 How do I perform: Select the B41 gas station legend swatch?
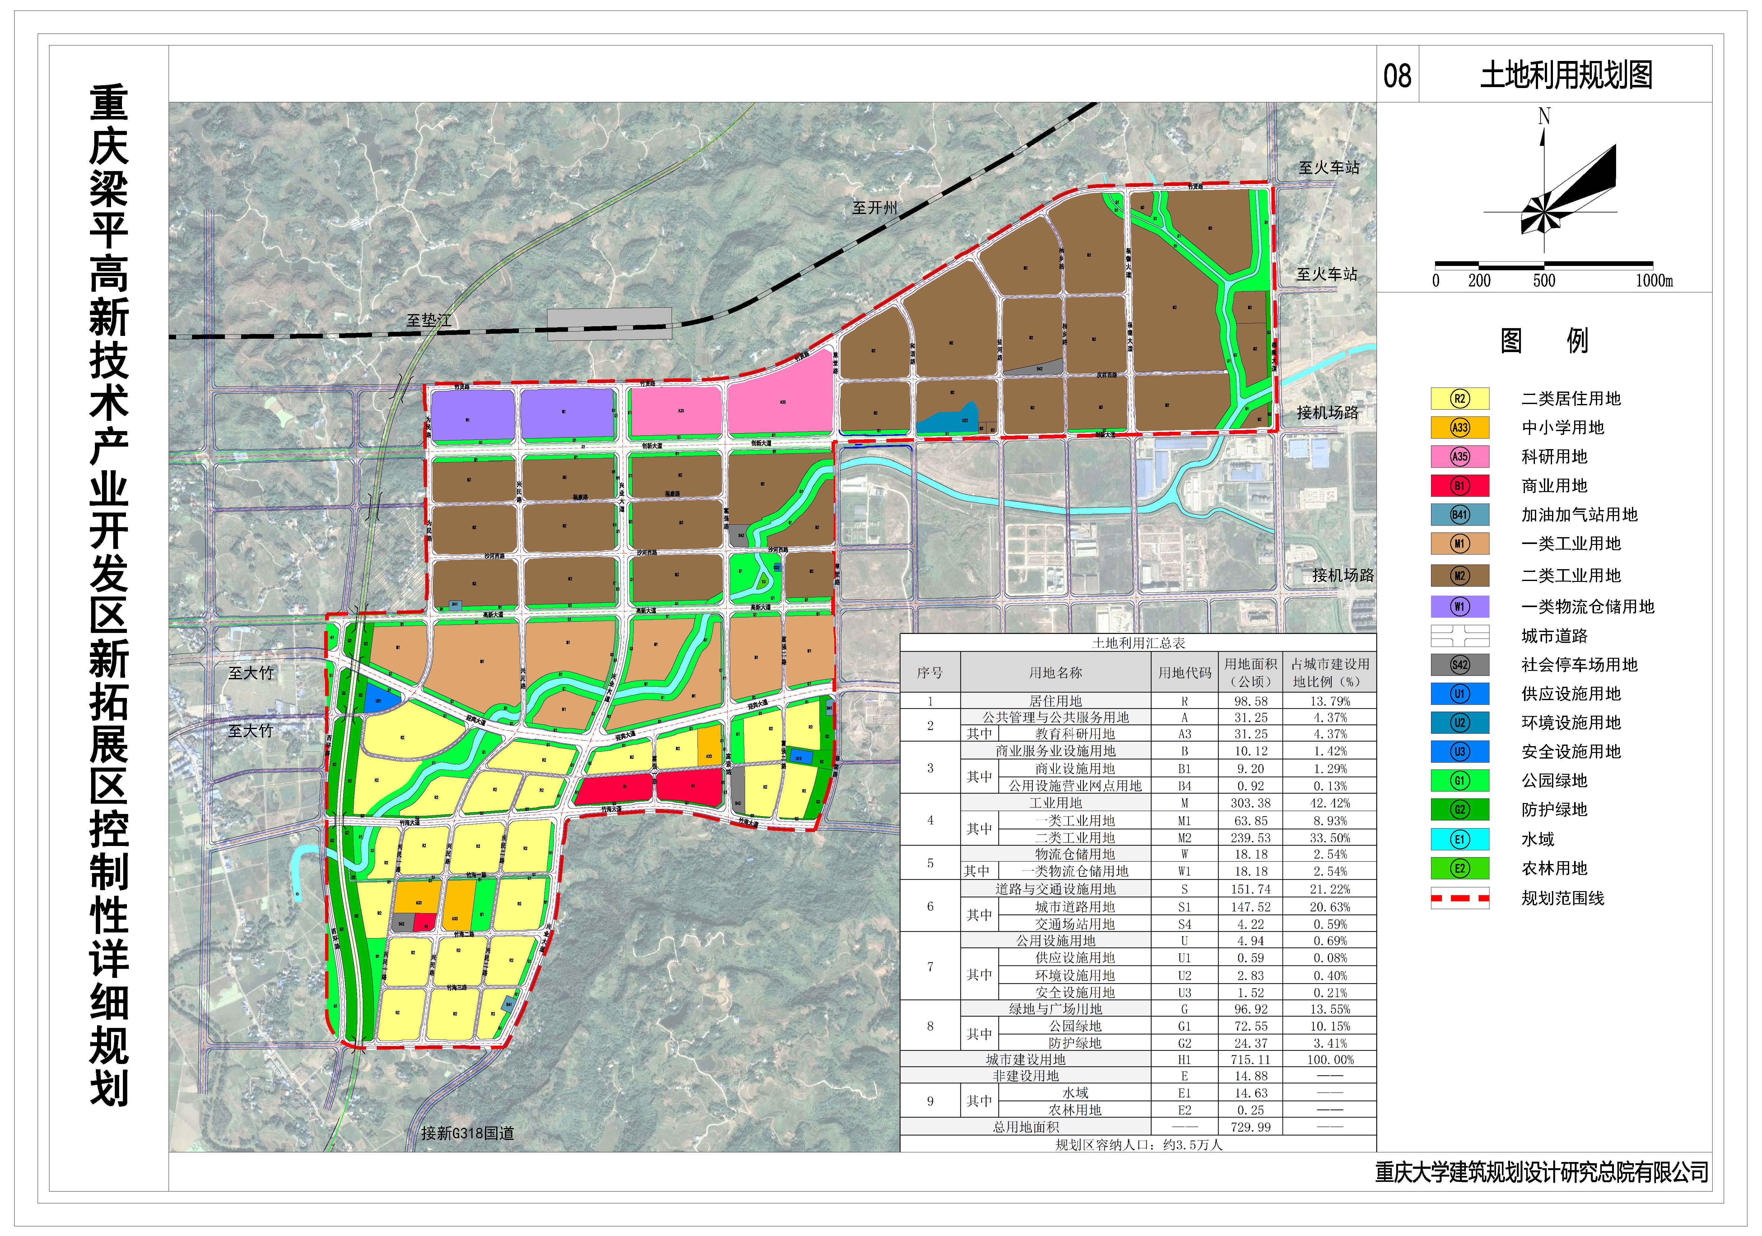point(1459,515)
